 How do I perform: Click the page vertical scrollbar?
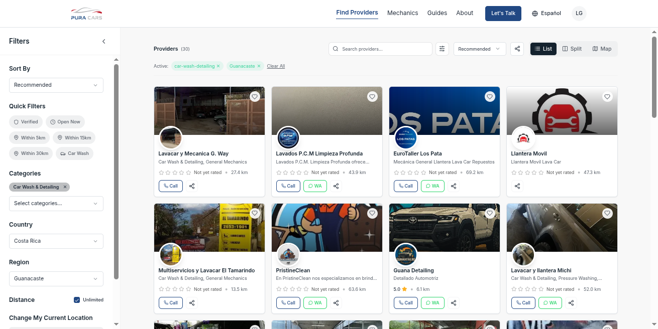tap(654, 76)
